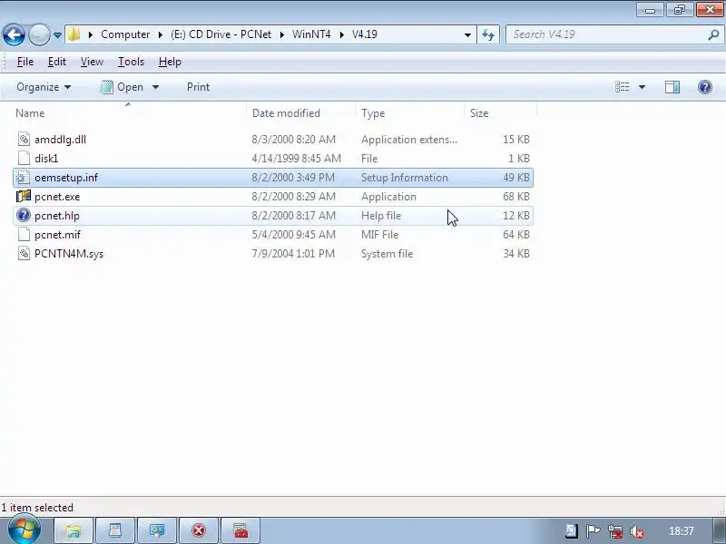The image size is (726, 544).
Task: Open the View menu
Action: (x=92, y=62)
